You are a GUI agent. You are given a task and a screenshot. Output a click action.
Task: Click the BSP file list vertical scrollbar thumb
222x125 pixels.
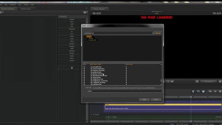pos(161,81)
